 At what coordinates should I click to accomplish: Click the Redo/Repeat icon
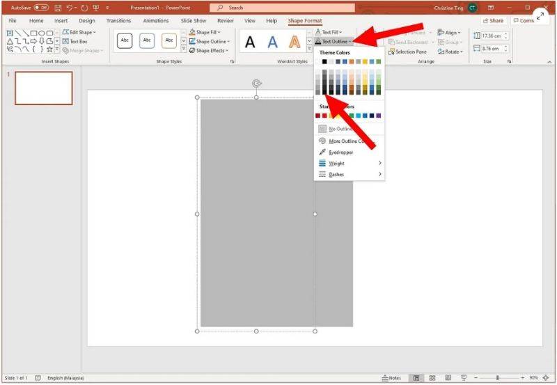84,8
